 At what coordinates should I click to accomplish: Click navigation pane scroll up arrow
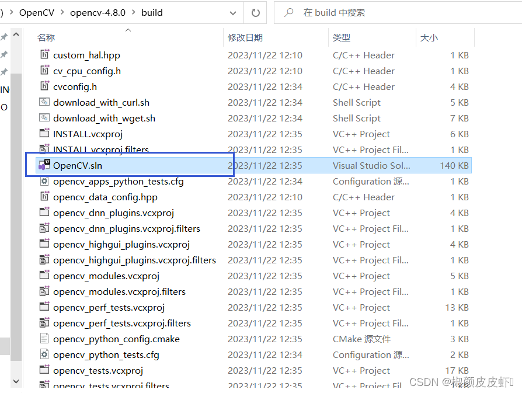[16, 34]
